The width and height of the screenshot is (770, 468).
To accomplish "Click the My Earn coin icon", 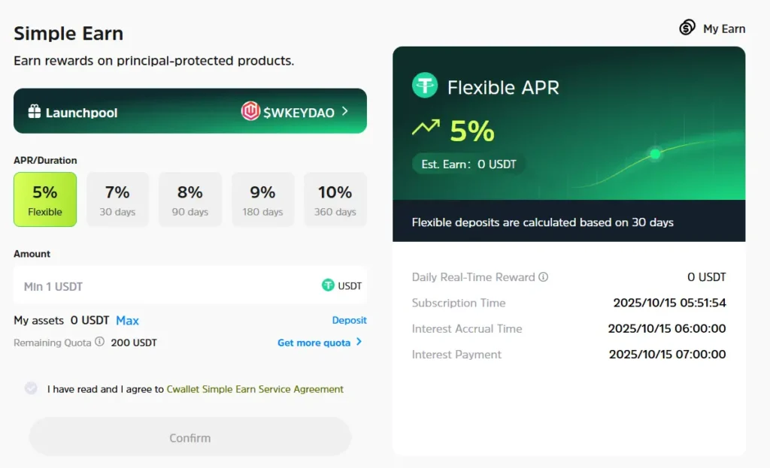I will [x=687, y=29].
